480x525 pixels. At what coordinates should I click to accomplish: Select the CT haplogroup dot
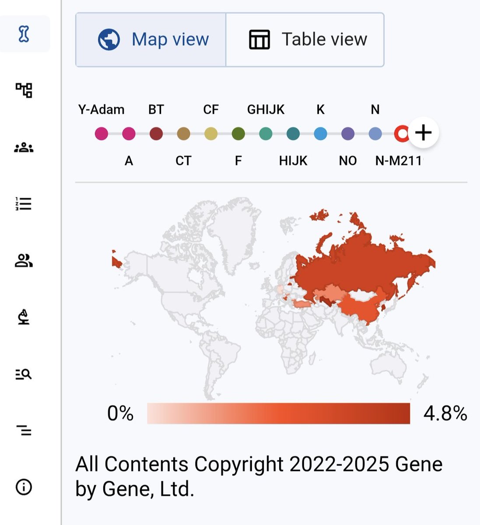coord(184,134)
